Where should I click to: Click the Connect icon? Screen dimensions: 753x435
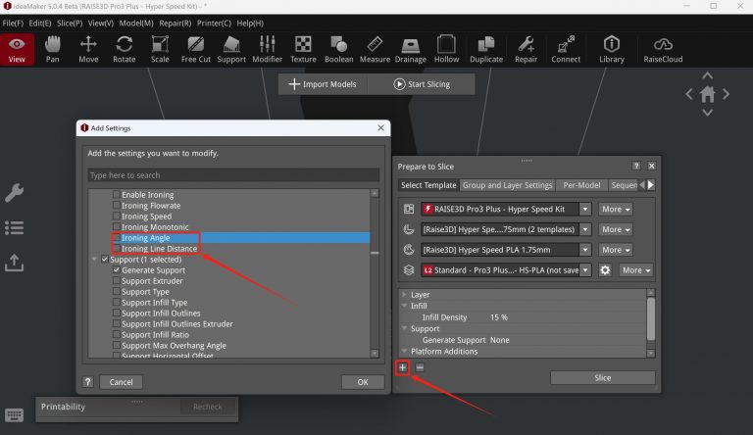tap(566, 49)
